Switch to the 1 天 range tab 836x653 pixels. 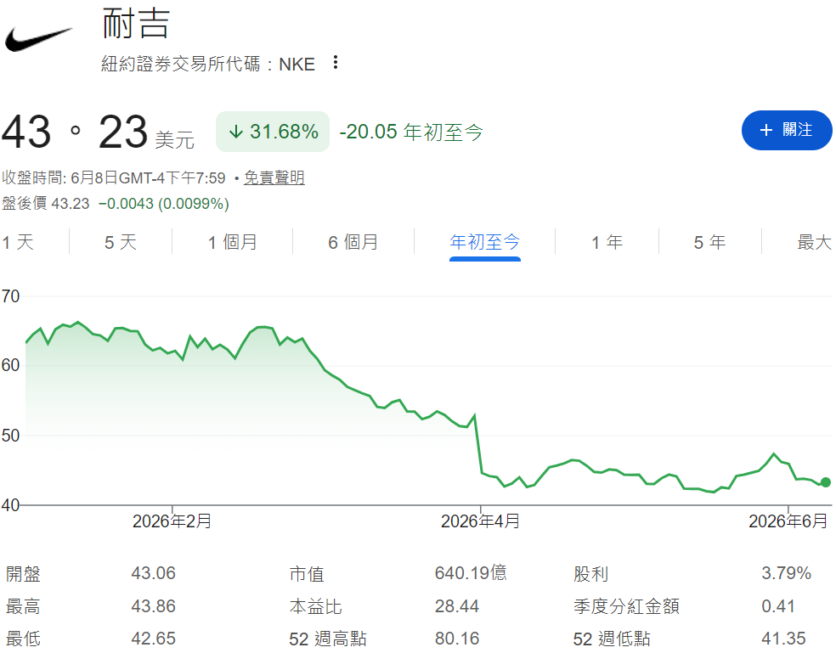click(18, 243)
